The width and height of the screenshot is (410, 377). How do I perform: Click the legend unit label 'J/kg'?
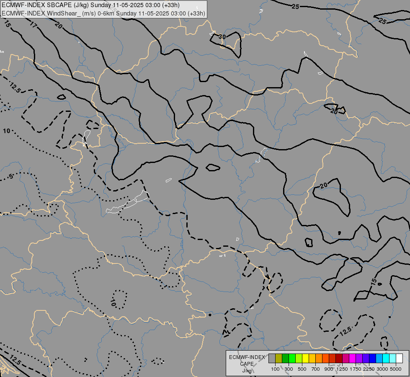click(247, 371)
